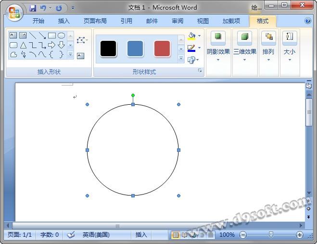Click the 英语(美国) language button
The height and width of the screenshot is (244, 317).
(96, 235)
